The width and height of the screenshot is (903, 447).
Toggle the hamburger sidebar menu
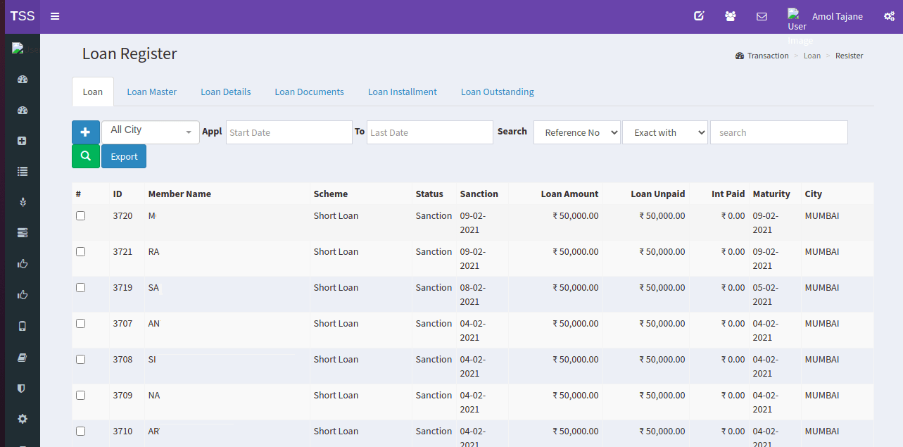point(55,16)
